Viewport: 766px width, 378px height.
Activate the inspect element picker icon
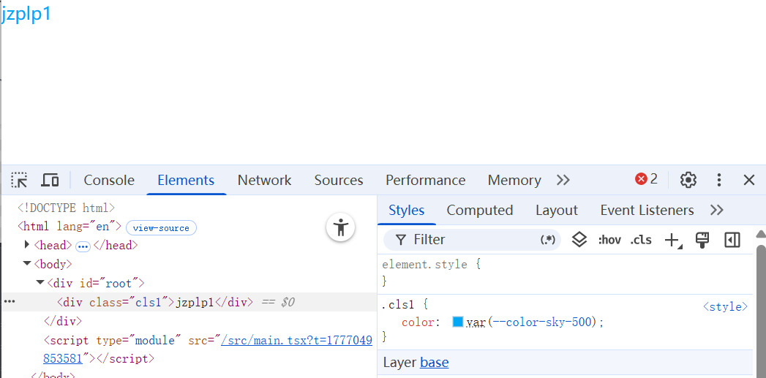click(x=20, y=180)
